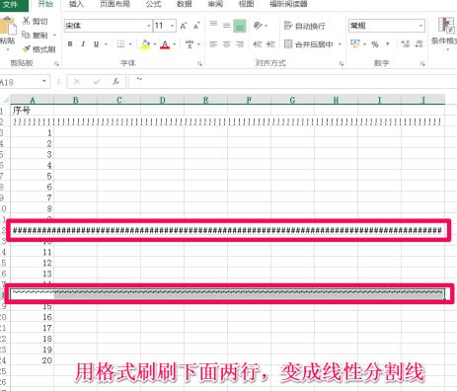Click the Cut (剪切) scissors icon

pos(27,21)
